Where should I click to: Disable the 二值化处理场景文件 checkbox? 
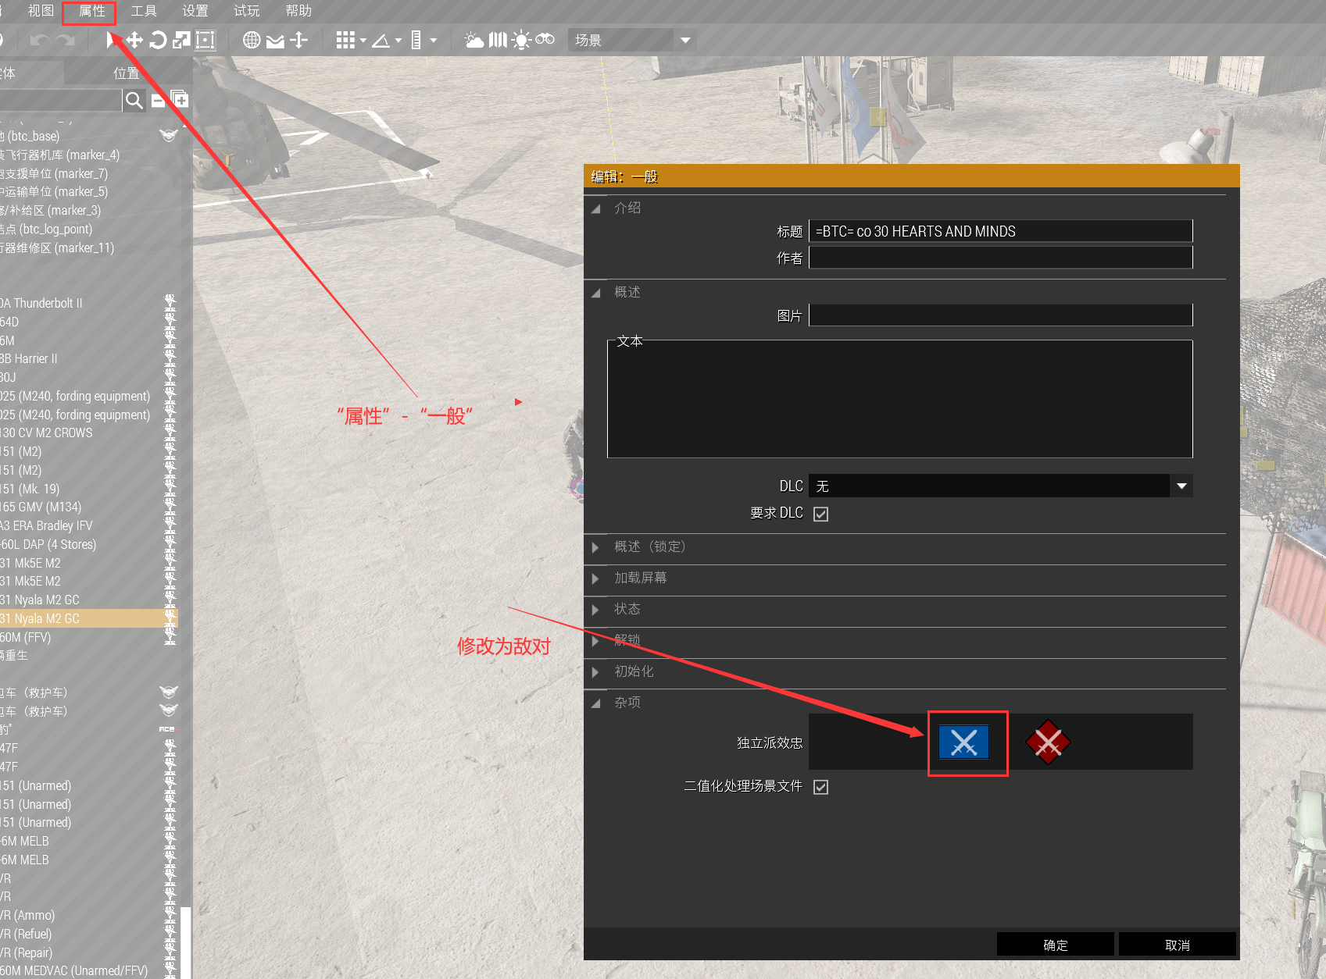[x=820, y=787]
